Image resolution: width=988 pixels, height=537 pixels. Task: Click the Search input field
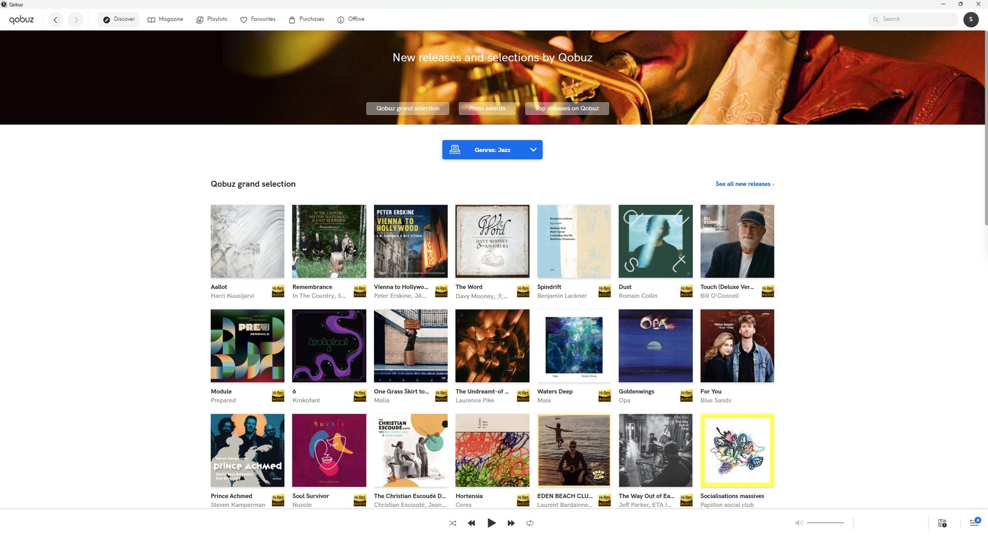[x=913, y=19]
